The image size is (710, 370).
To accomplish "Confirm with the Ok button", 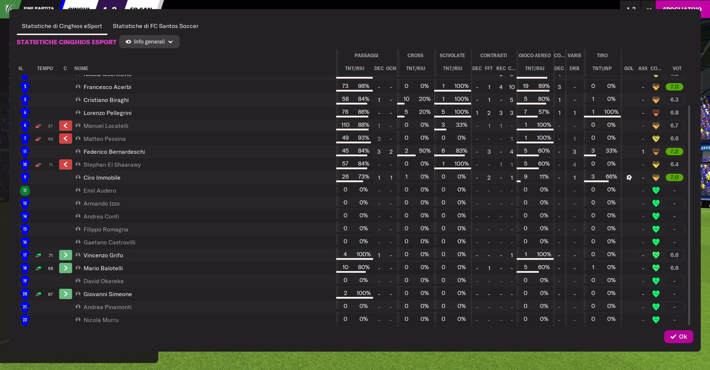I will pyautogui.click(x=678, y=337).
